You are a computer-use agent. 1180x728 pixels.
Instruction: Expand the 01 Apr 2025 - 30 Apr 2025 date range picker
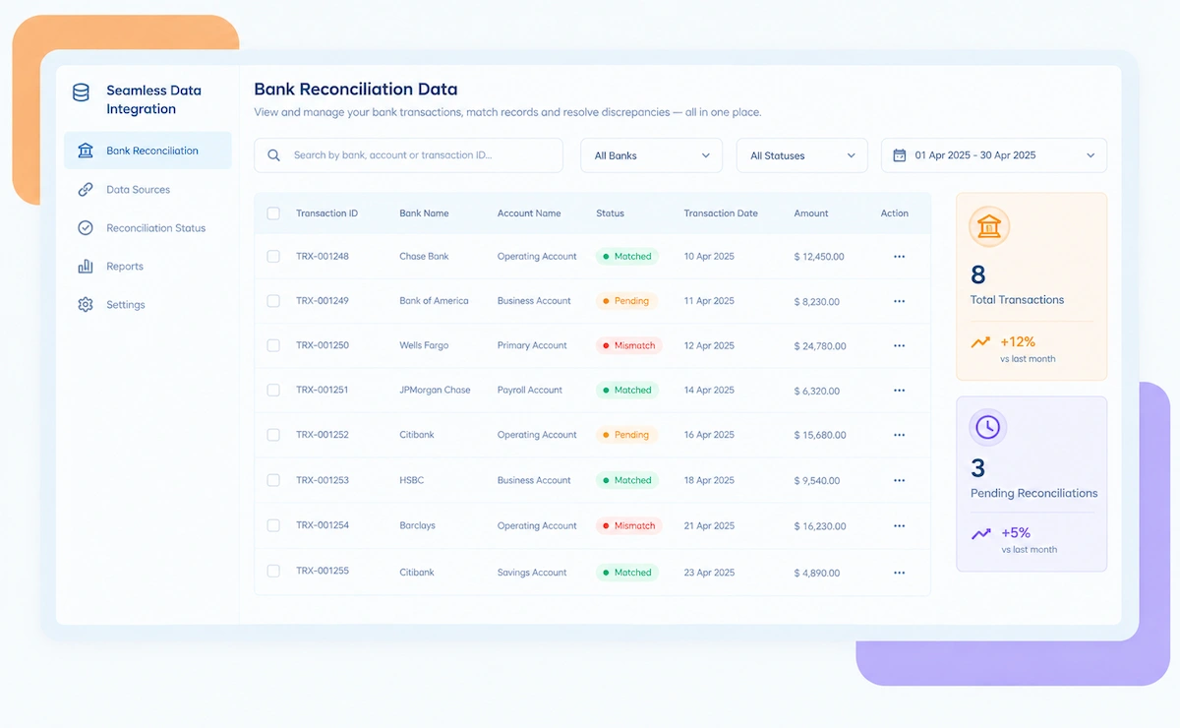click(994, 155)
